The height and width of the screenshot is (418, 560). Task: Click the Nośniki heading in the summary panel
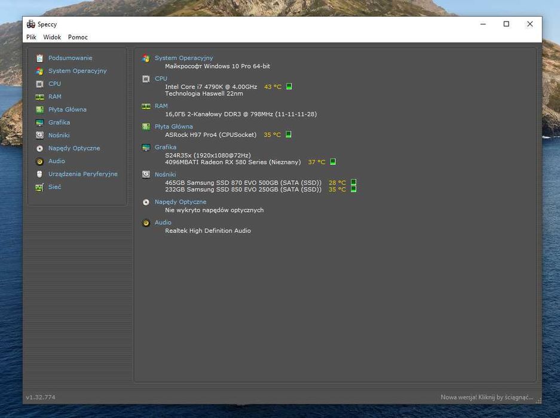[165, 174]
